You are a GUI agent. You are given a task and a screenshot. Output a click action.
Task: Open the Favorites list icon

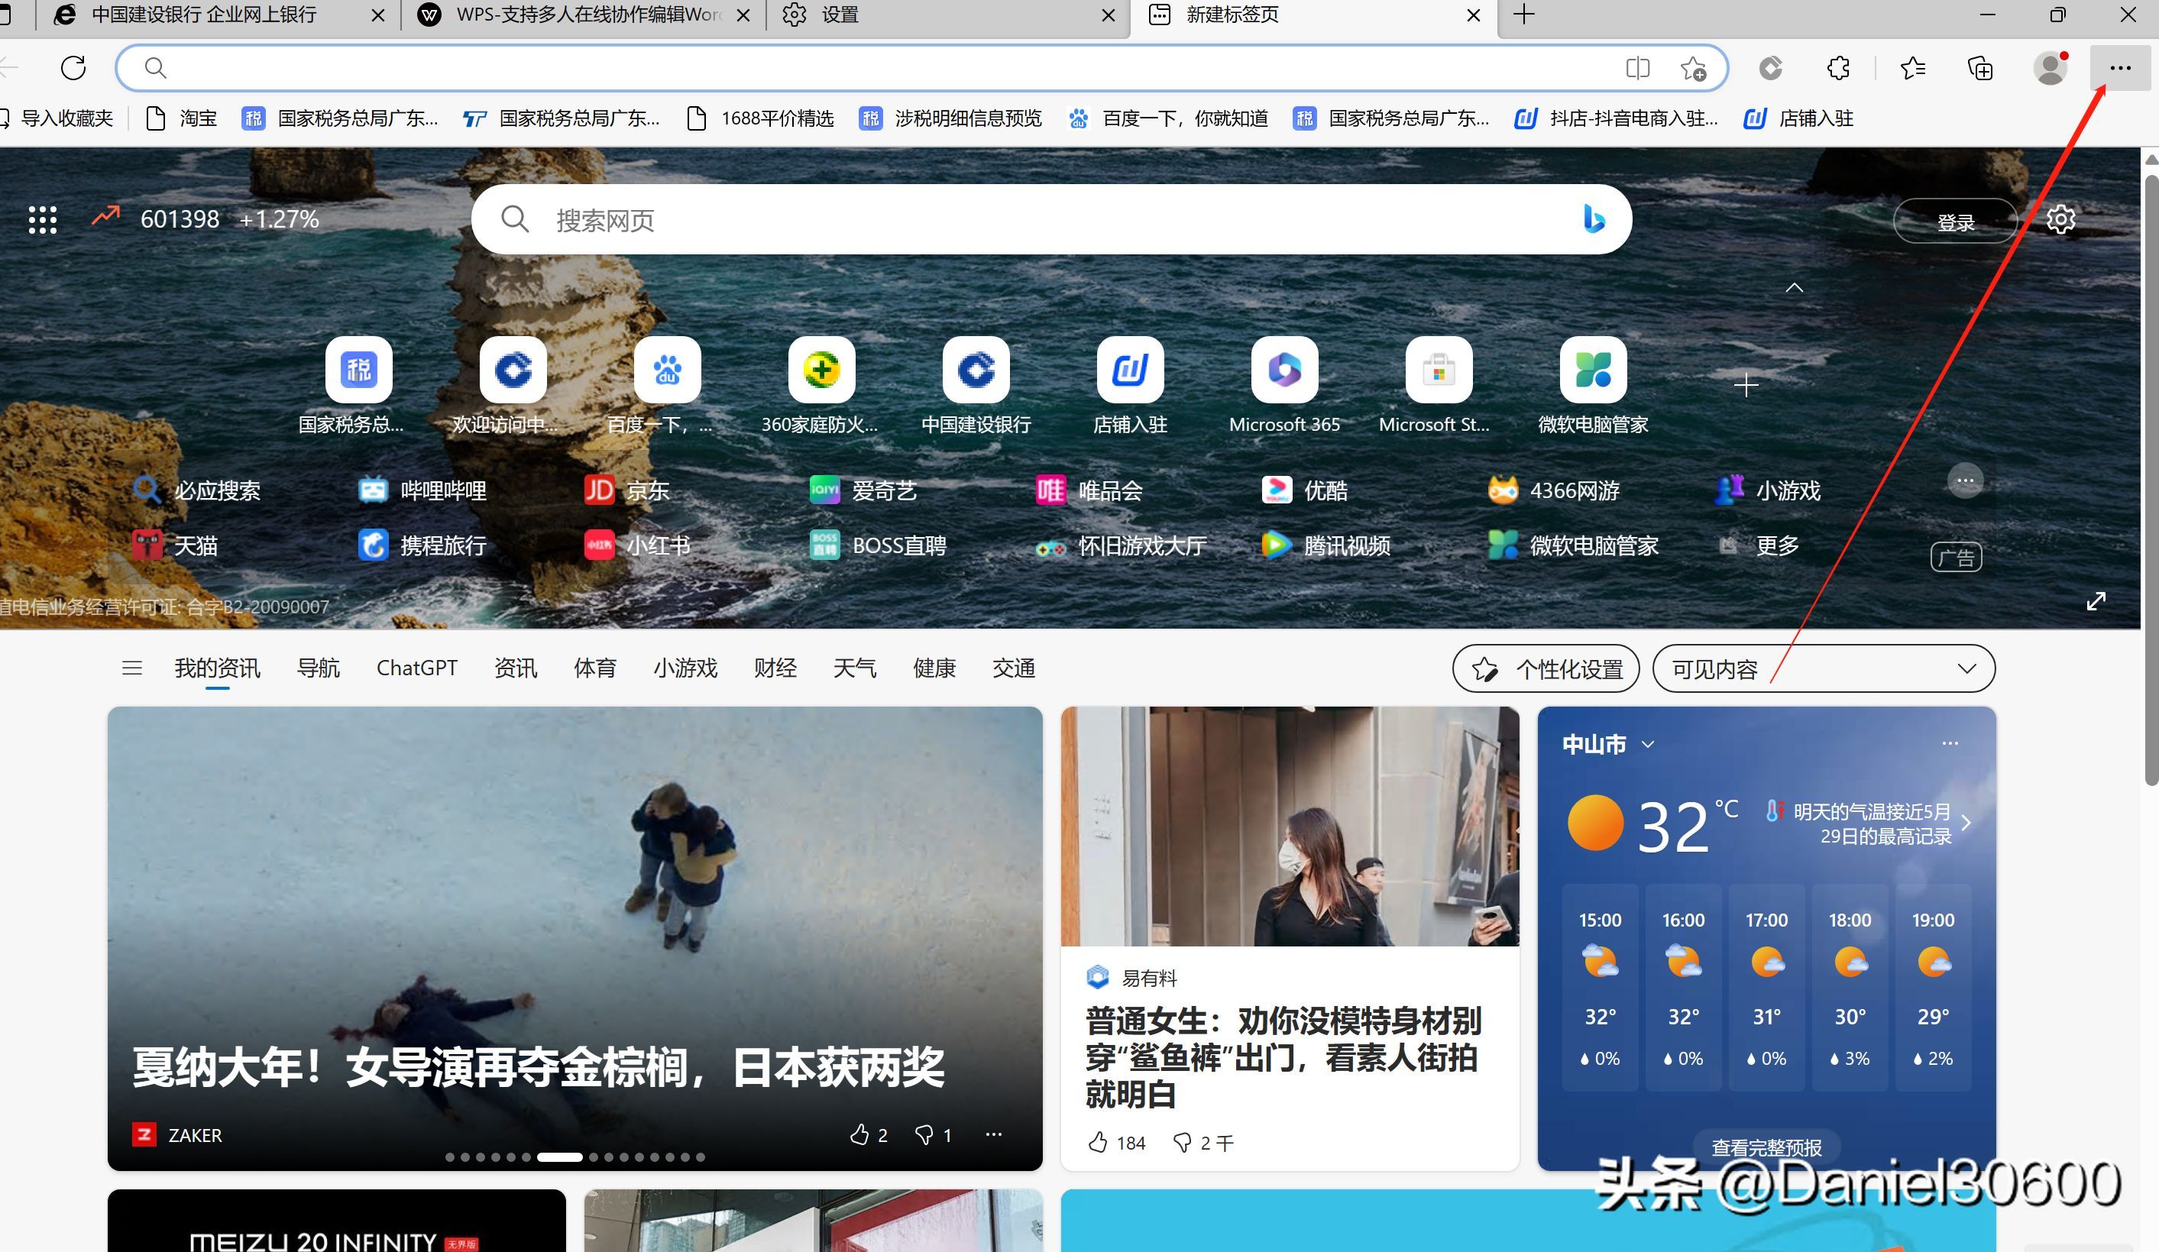point(1912,68)
